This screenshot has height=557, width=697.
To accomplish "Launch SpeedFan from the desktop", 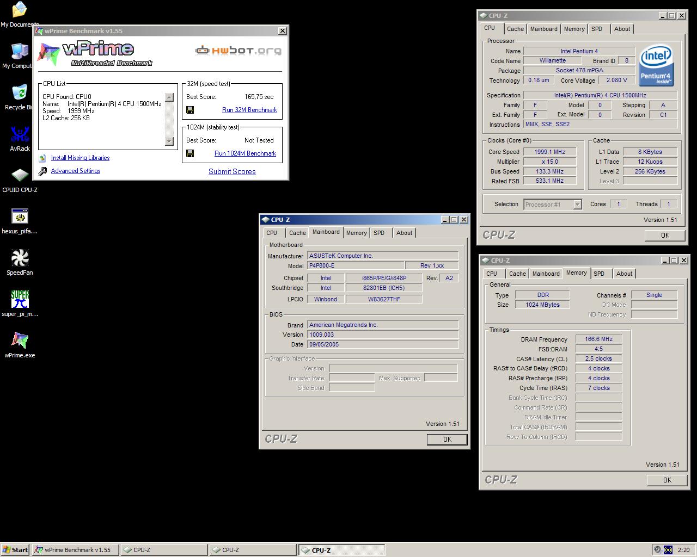I will (x=20, y=258).
